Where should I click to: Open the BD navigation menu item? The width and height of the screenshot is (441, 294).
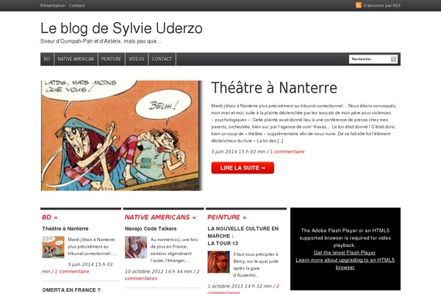(x=47, y=59)
